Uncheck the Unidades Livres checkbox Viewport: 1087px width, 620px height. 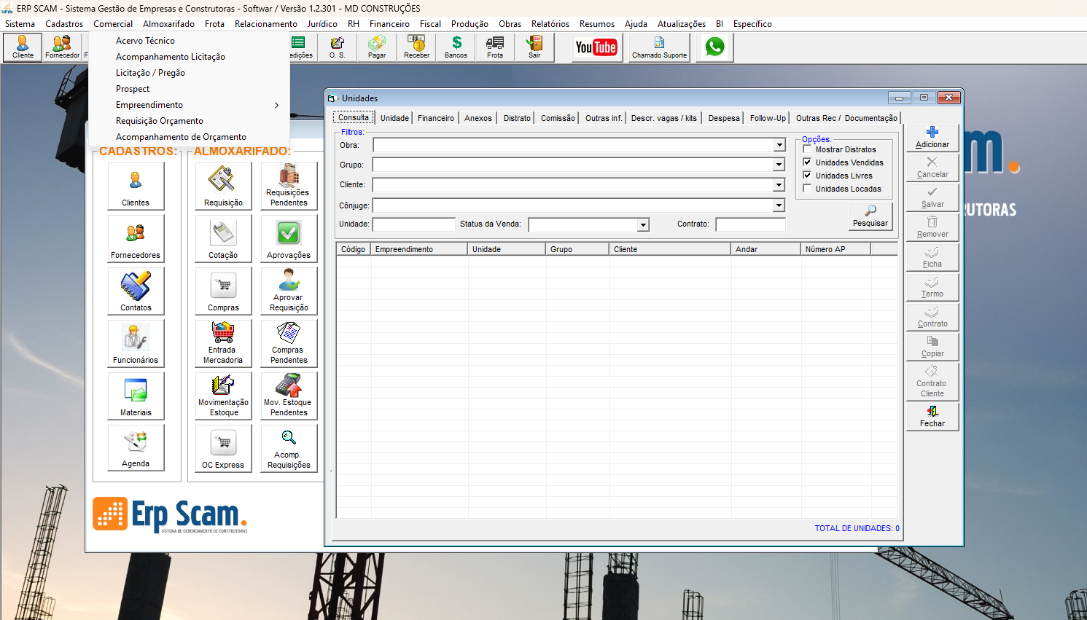tap(807, 176)
